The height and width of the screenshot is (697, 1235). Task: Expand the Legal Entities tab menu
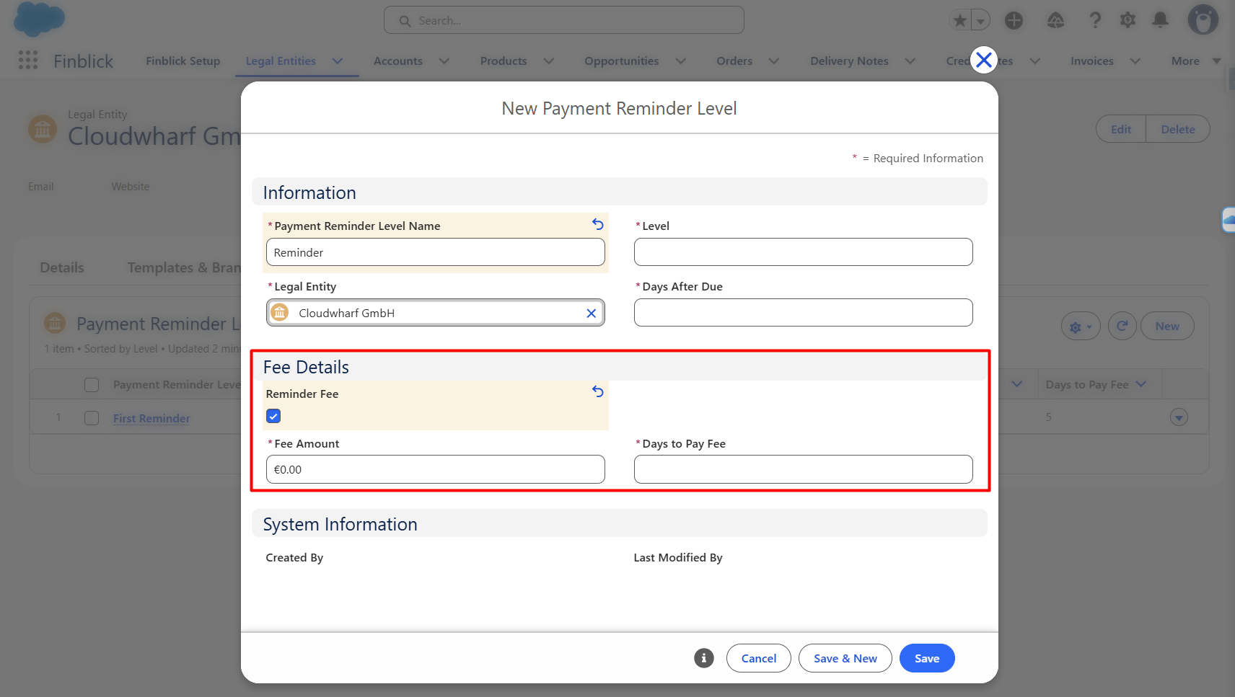(x=337, y=61)
